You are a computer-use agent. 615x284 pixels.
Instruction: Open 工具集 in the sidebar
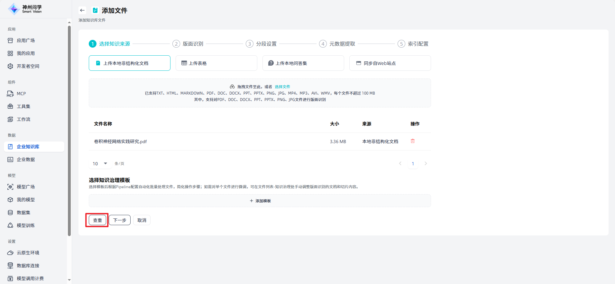23,106
